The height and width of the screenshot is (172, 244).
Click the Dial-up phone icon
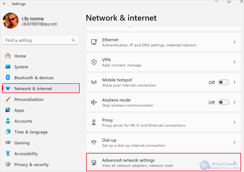(x=94, y=142)
